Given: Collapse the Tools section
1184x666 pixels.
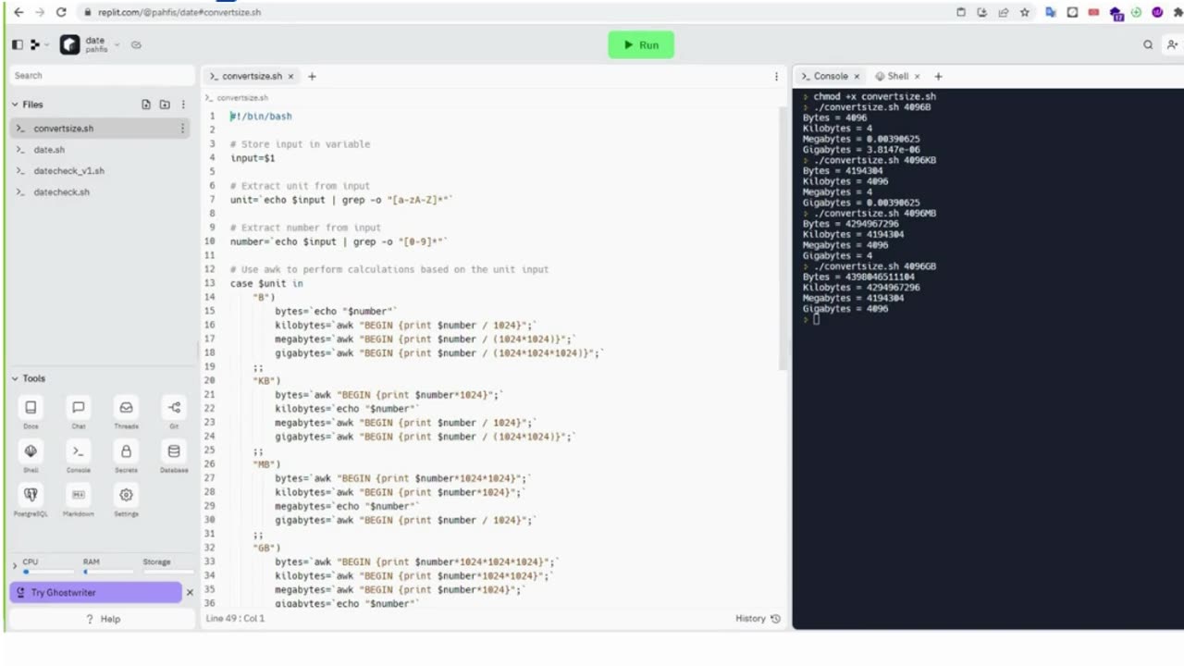Looking at the screenshot, I should [29, 378].
